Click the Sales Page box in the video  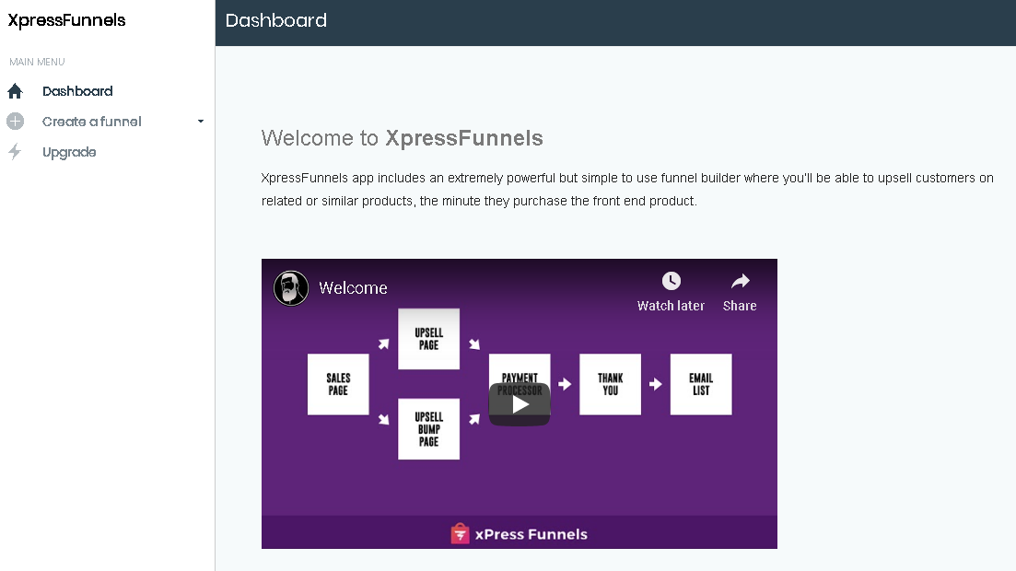click(x=338, y=384)
